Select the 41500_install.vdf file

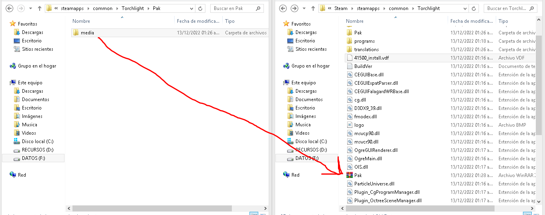pos(440,58)
